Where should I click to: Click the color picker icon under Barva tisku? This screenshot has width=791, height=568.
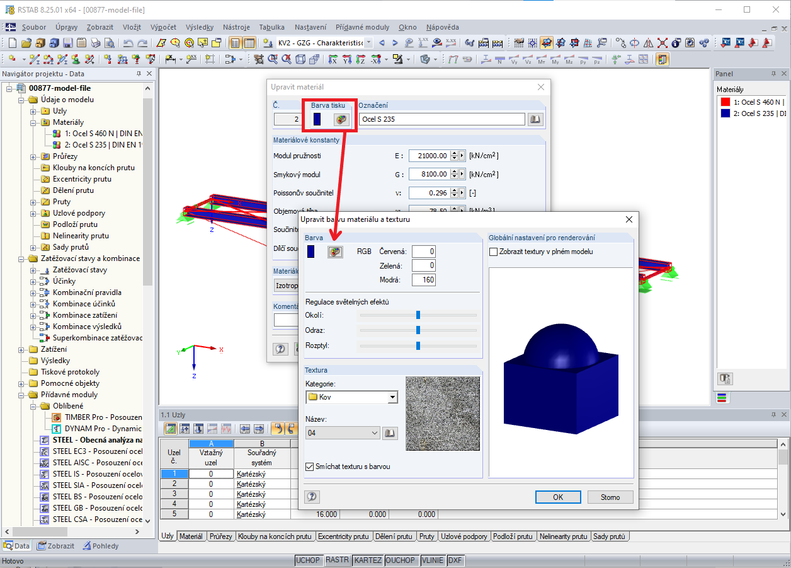341,119
